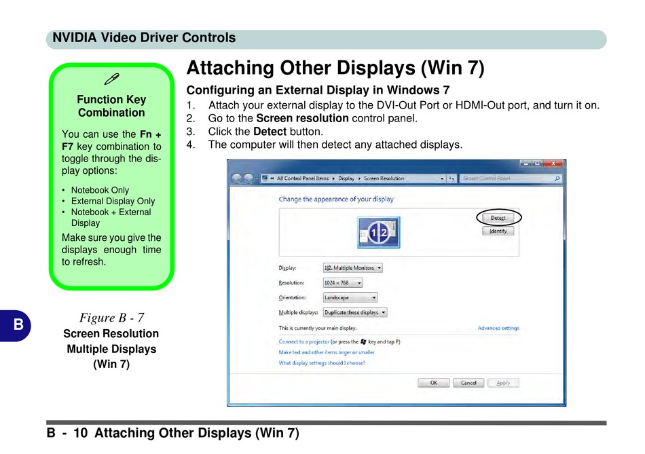
Task: Click the magnifier icon in search box
Action: 557,178
